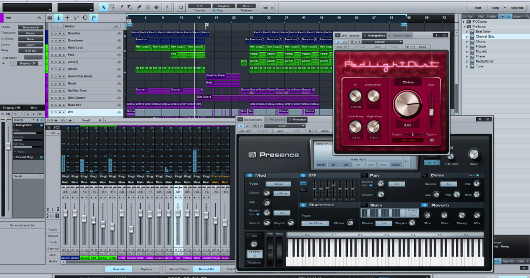
Task: Toggle the Snap checkbox
Action: coord(214,10)
